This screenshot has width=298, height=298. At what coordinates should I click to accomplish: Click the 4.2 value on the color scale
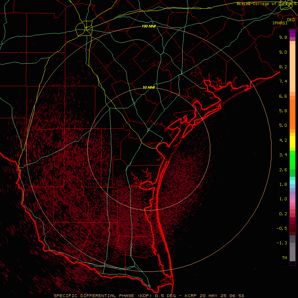(283, 140)
